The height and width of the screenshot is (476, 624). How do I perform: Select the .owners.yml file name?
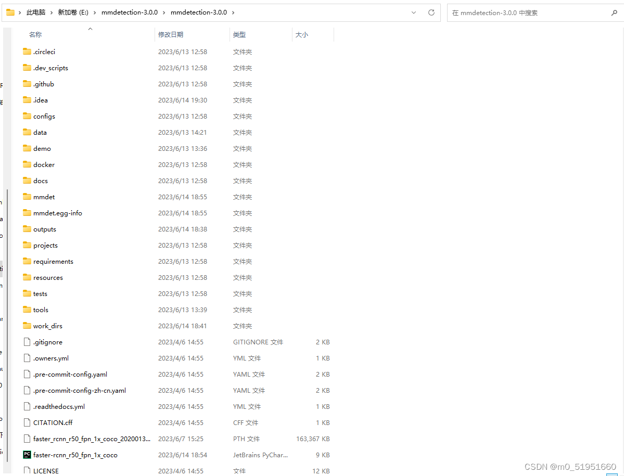point(51,358)
